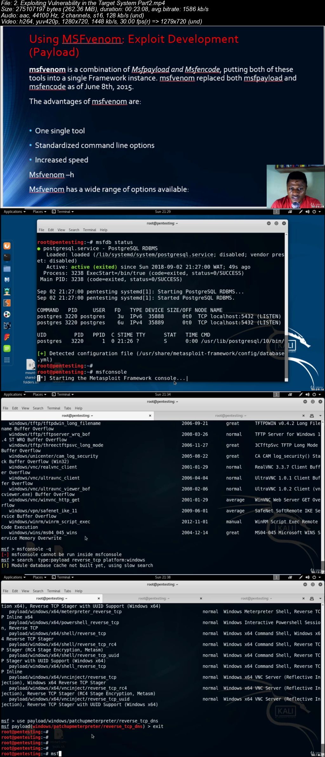Close middle tab in Sun 21:38 terminal

201,599
